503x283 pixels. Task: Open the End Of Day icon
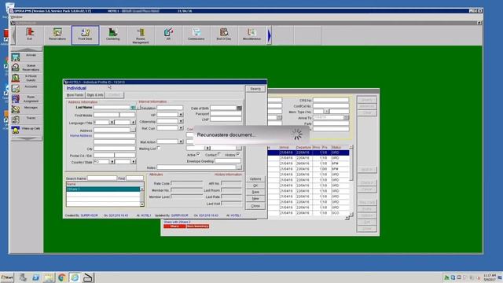tap(223, 35)
